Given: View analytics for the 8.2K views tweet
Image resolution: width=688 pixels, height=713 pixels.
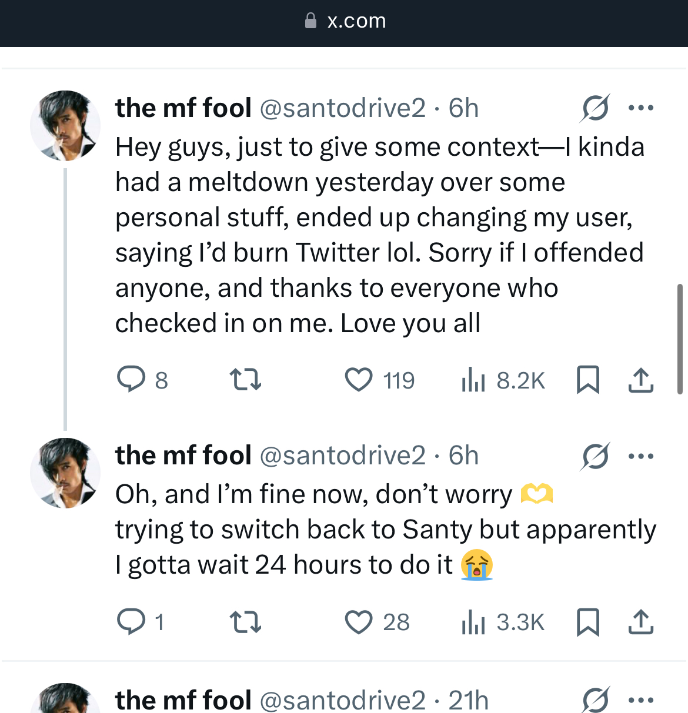Looking at the screenshot, I should point(473,379).
